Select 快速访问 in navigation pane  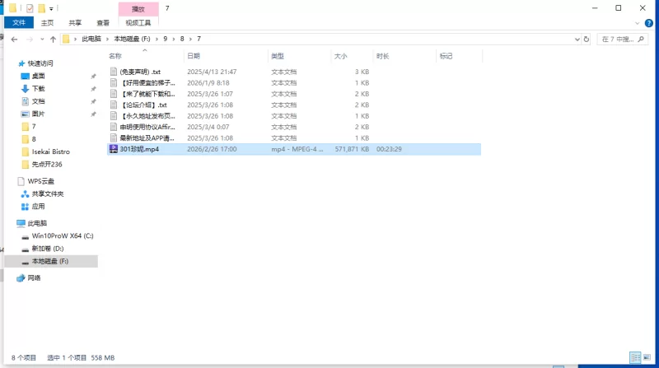(x=40, y=63)
